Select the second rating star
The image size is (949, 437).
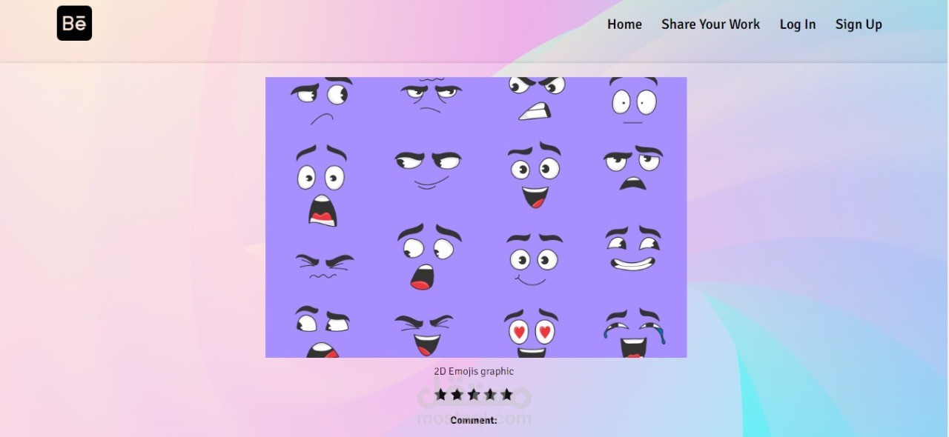(457, 394)
